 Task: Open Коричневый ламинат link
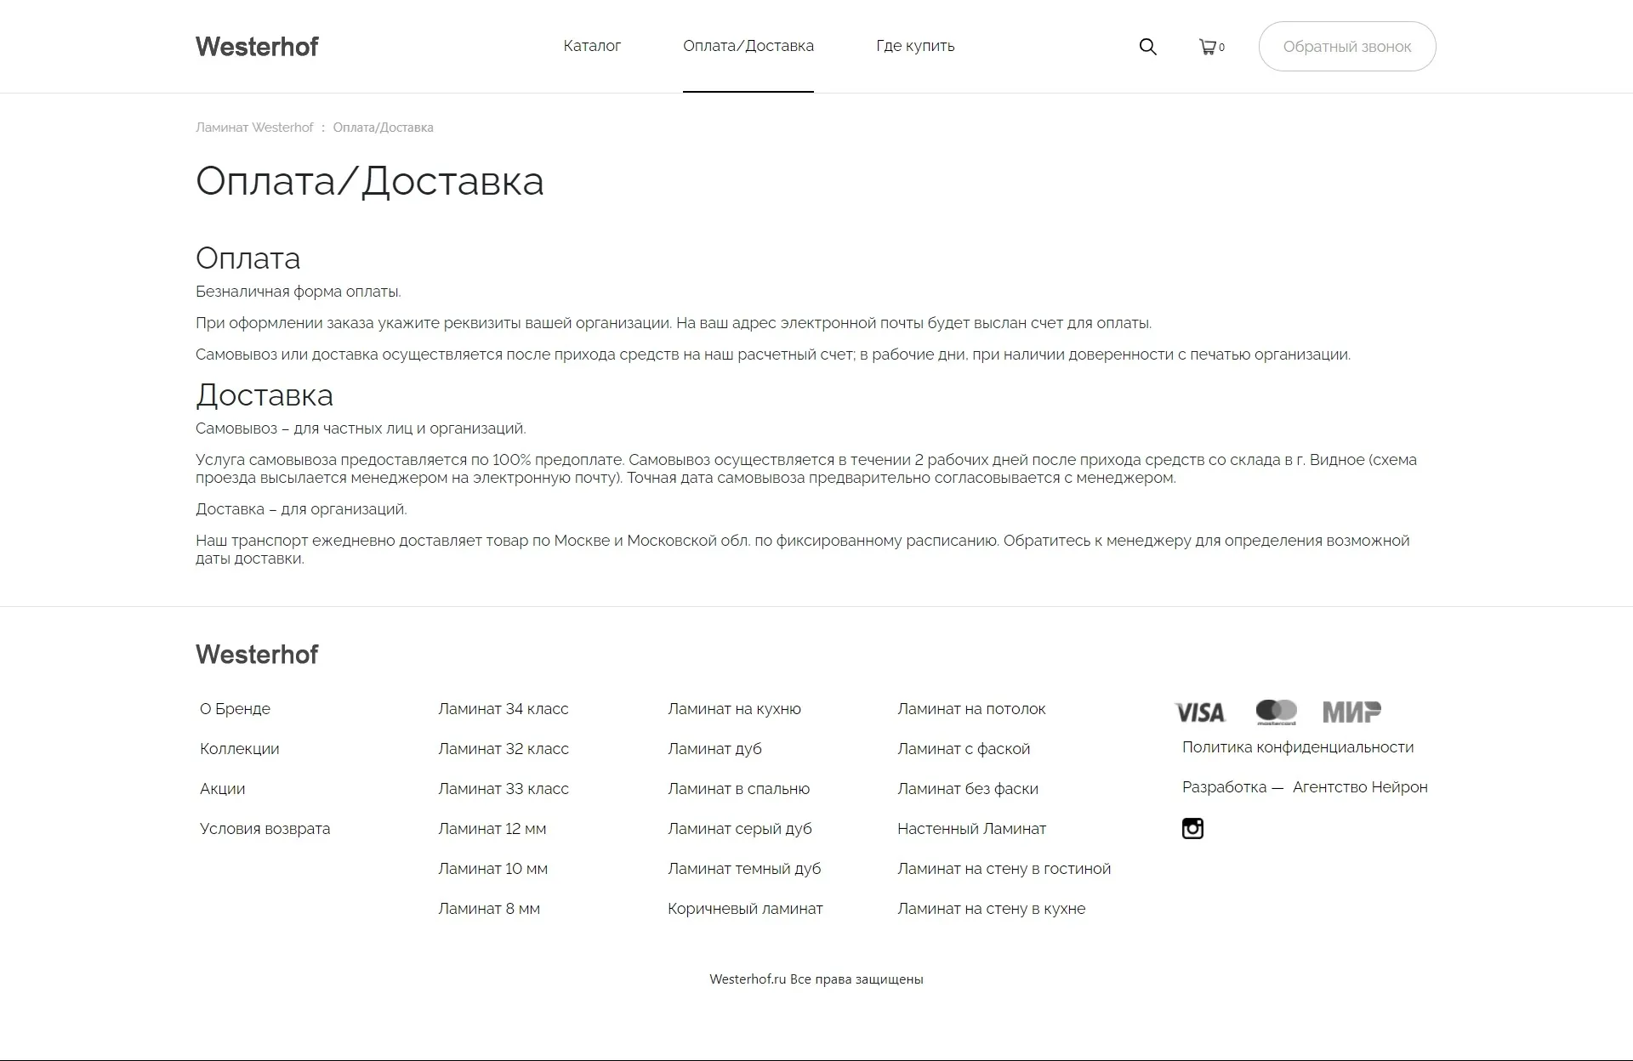pos(745,909)
